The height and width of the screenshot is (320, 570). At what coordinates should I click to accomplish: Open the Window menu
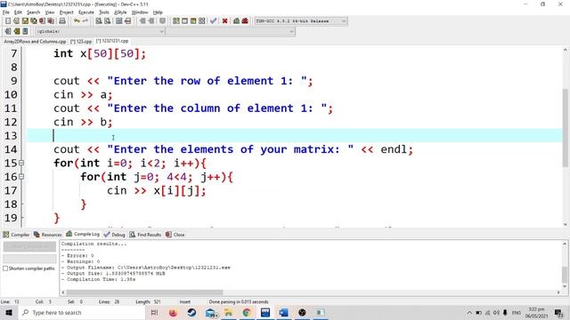[x=140, y=12]
